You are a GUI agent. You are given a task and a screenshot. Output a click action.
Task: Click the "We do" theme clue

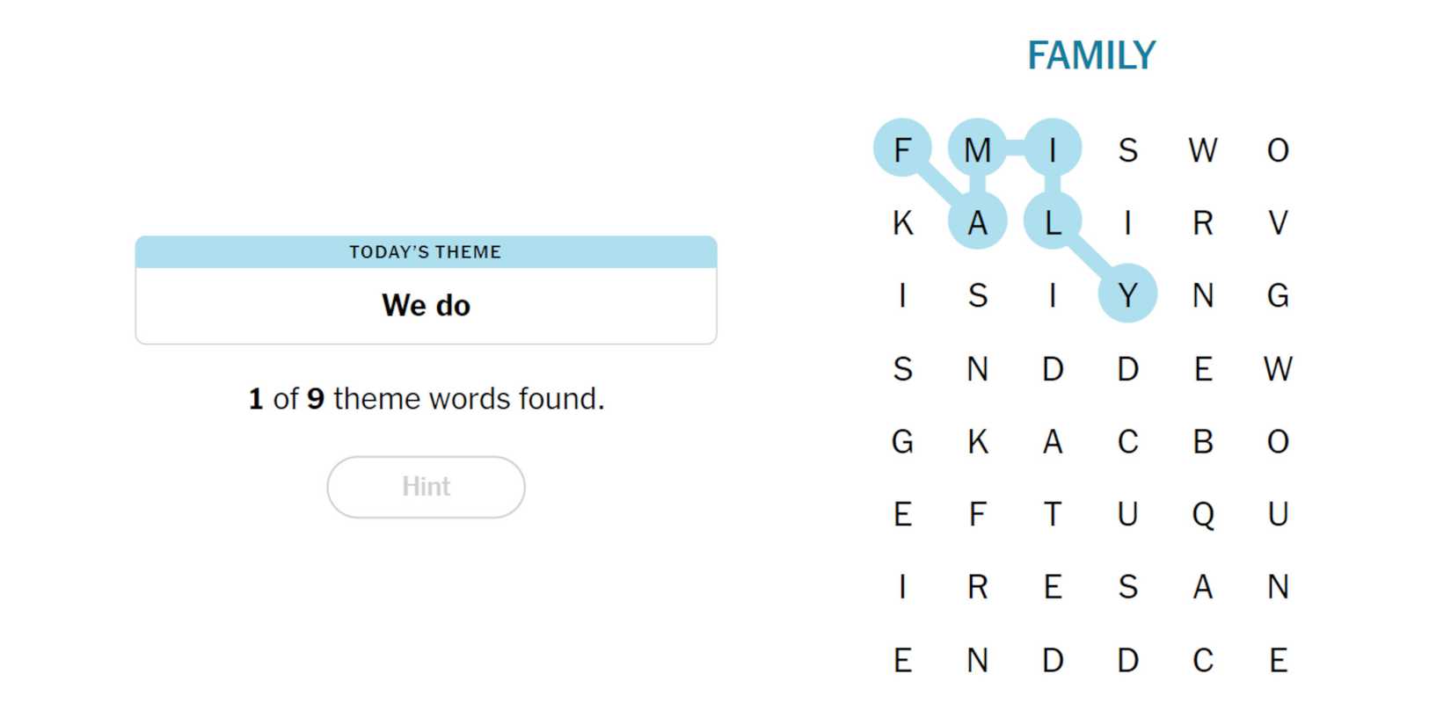click(x=426, y=305)
